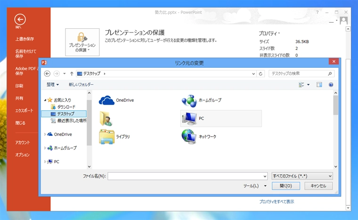Expand the ホームグループ tree node
358x220 pixels.
45,148
